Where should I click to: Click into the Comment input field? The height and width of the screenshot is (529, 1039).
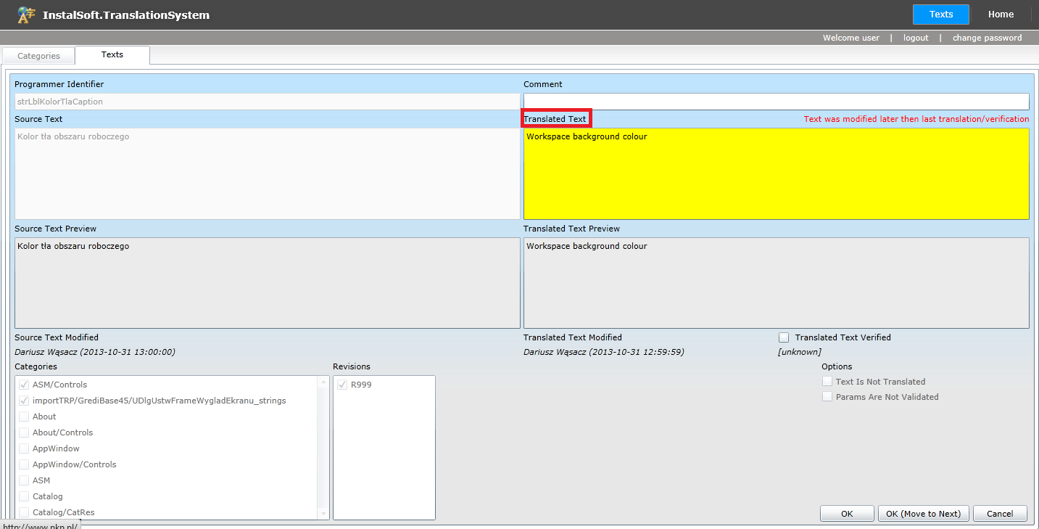(776, 102)
